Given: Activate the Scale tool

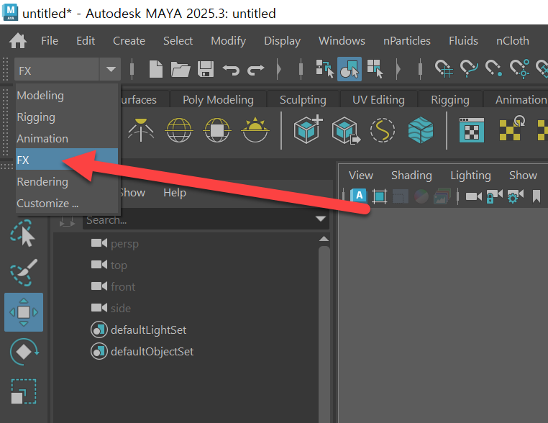Looking at the screenshot, I should coord(24,391).
